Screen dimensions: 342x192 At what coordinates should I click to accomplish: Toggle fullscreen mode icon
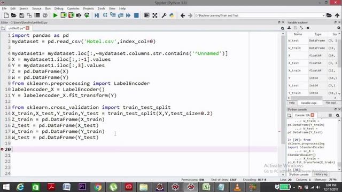(x=155, y=15)
